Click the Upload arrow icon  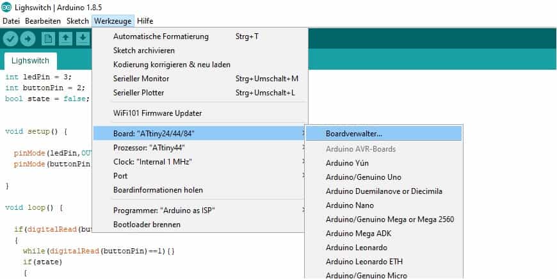[x=28, y=39]
